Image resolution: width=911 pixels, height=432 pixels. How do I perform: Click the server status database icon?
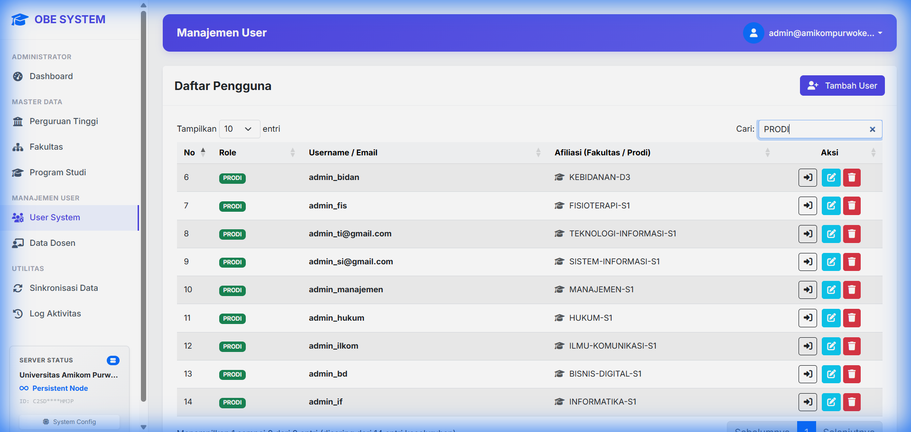pyautogui.click(x=113, y=360)
